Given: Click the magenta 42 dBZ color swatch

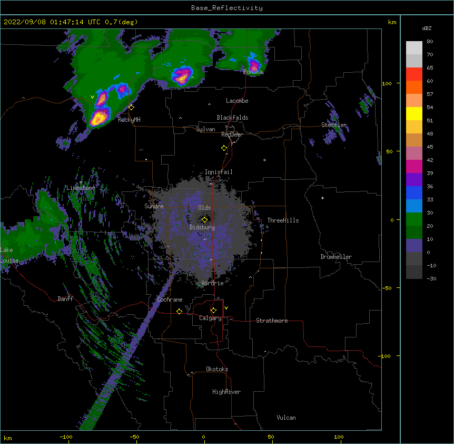Looking at the screenshot, I should tap(414, 166).
